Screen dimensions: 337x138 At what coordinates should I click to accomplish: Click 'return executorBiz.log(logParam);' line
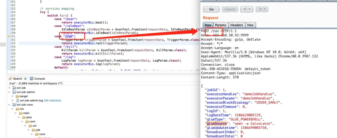[91, 64]
